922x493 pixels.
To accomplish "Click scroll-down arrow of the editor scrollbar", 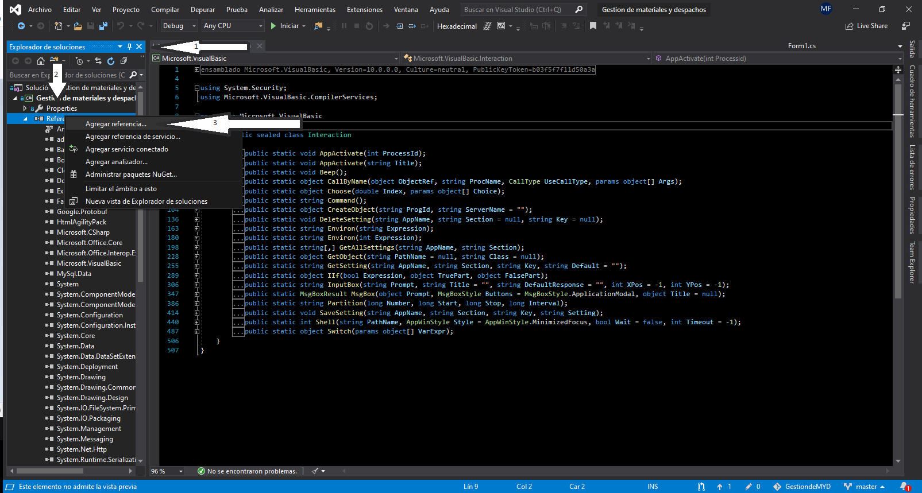I will coord(898,461).
